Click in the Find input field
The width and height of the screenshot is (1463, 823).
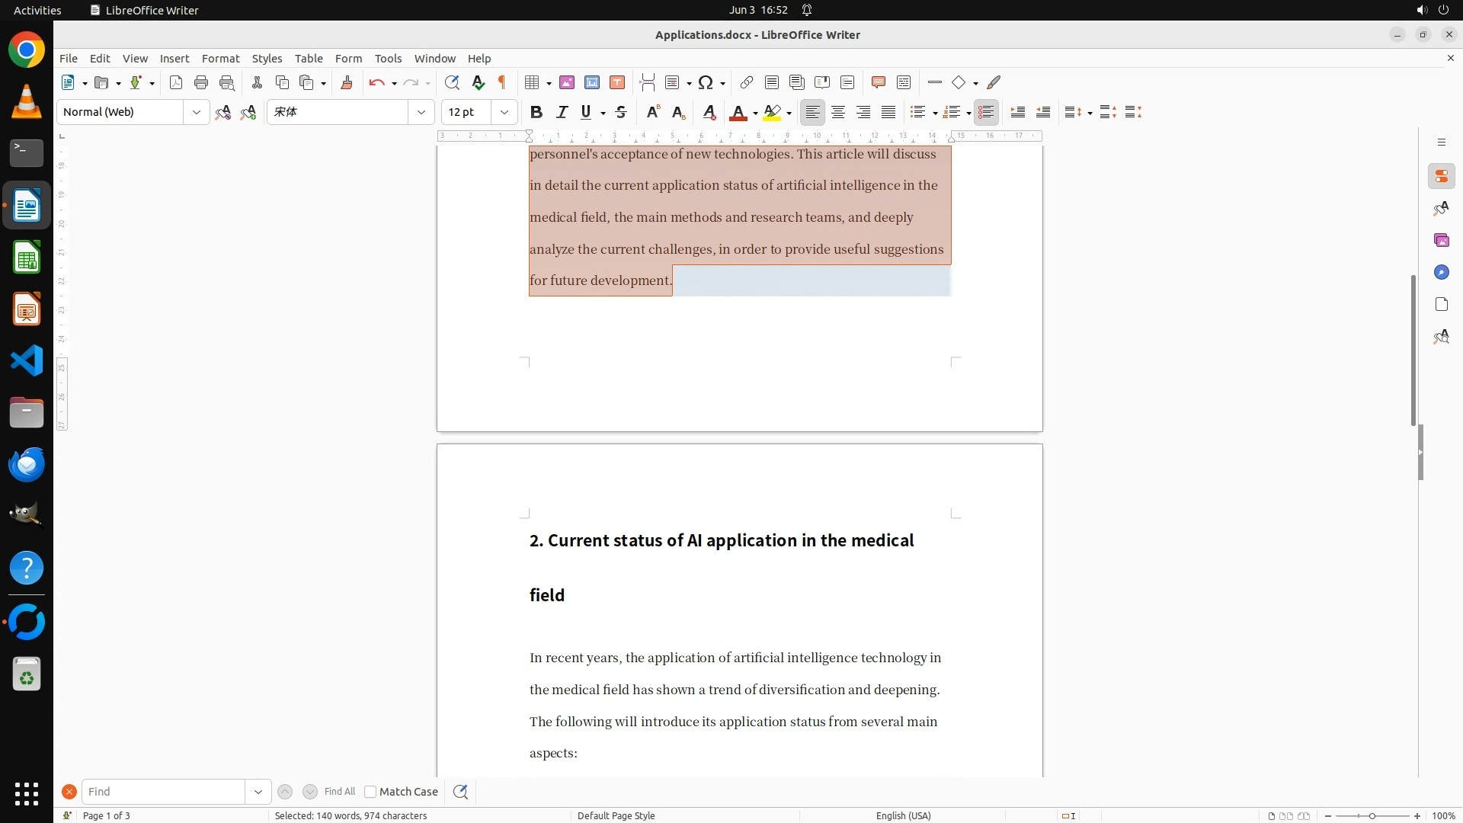[164, 792]
